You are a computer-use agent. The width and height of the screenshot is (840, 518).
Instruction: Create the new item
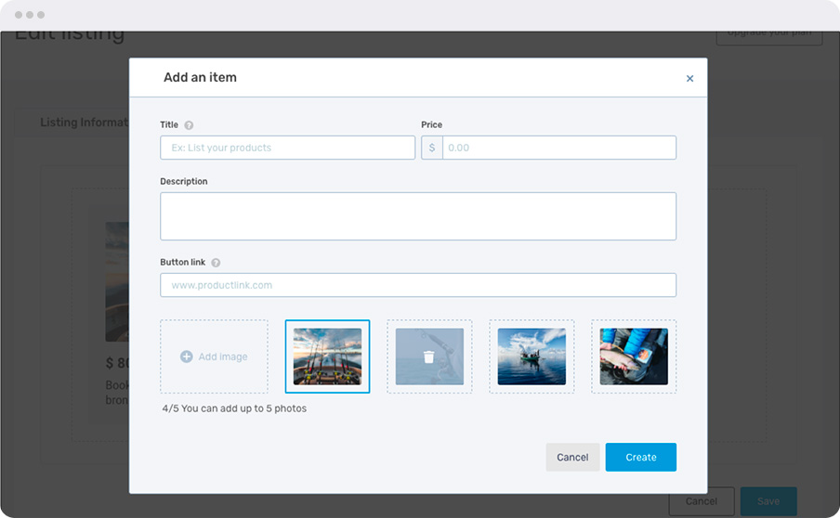641,457
